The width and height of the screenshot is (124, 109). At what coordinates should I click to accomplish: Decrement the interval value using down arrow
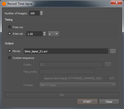click(44, 35)
